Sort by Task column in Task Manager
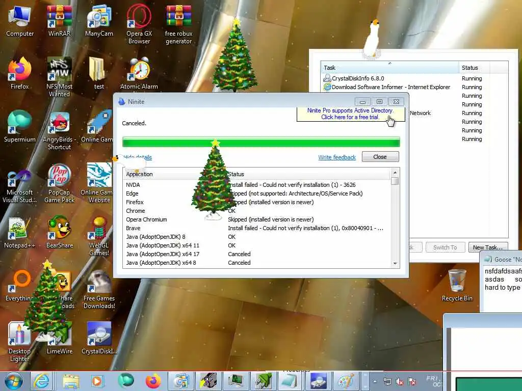The image size is (522, 391). (389, 68)
